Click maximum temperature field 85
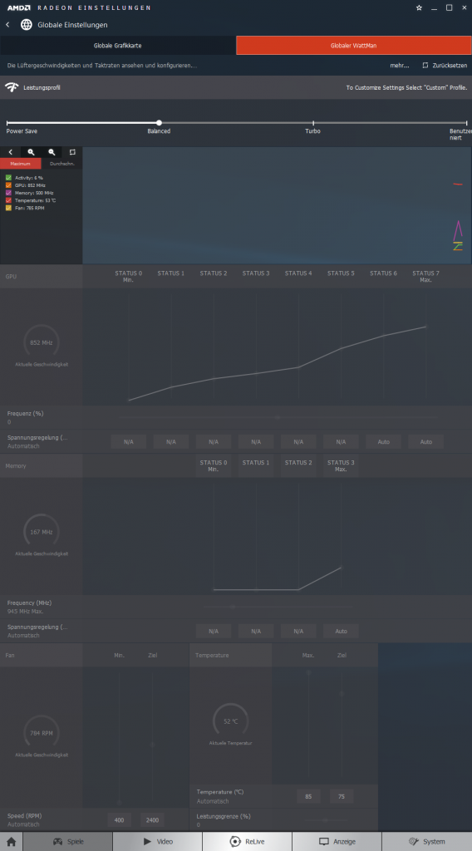Image resolution: width=472 pixels, height=851 pixels. click(x=308, y=797)
